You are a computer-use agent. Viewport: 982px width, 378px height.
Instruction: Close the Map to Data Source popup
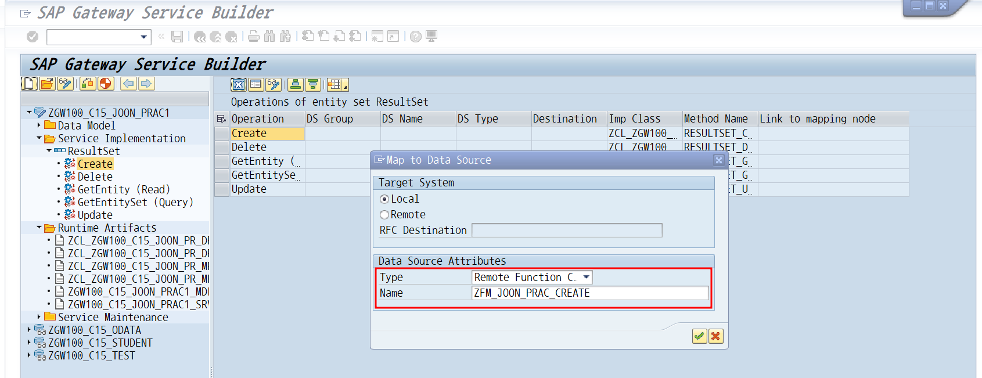pos(719,160)
